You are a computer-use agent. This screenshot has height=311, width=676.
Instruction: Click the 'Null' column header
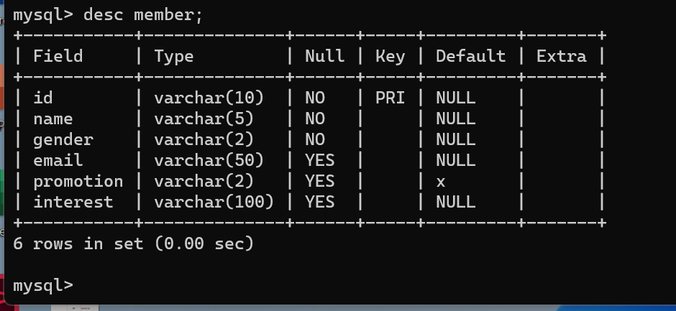324,57
